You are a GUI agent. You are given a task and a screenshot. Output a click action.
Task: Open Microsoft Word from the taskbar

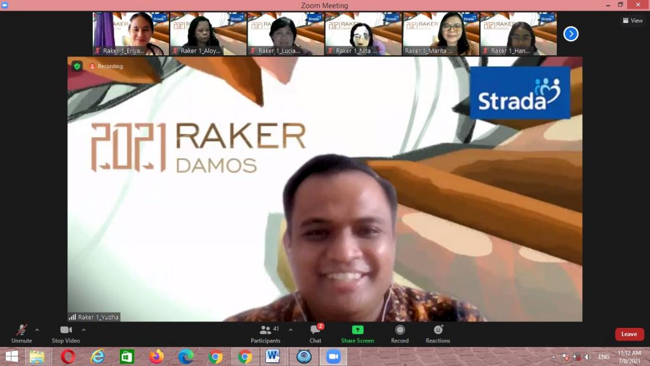[x=274, y=356]
